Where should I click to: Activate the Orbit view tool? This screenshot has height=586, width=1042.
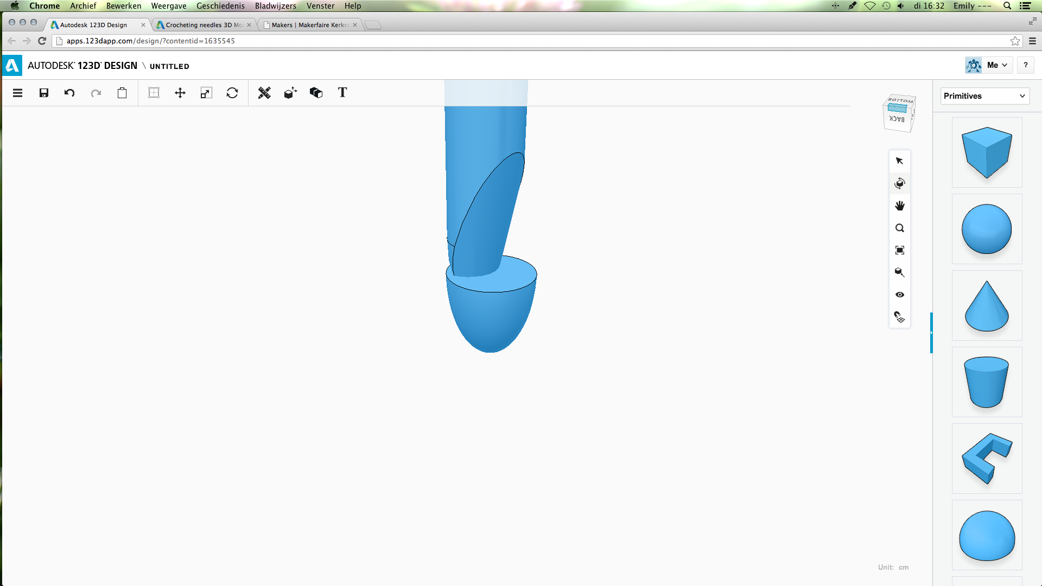coord(900,183)
